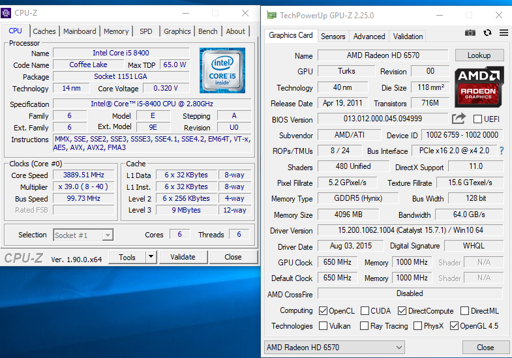Click the Instructions list in CPU-Z
Screen dimensions: 512x358
152,143
